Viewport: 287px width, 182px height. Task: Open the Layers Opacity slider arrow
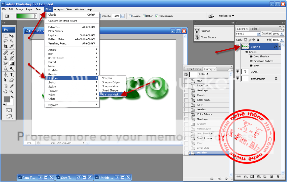[282, 34]
